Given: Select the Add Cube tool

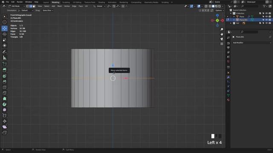Looking at the screenshot, I should [x=5, y=64].
